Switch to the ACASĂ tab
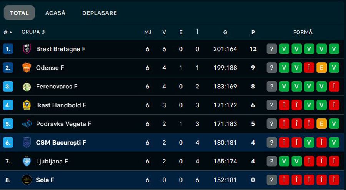This screenshot has height=190, width=346. pos(55,13)
